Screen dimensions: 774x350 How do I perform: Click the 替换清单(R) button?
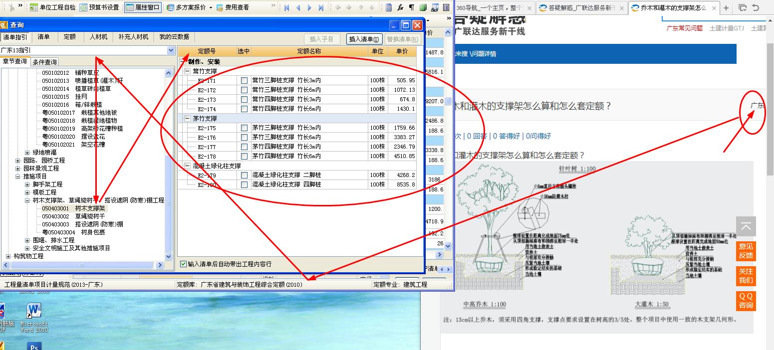tap(403, 39)
